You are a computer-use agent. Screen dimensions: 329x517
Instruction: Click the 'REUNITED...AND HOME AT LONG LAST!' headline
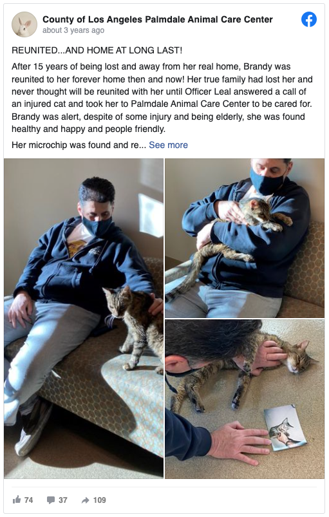pos(97,50)
